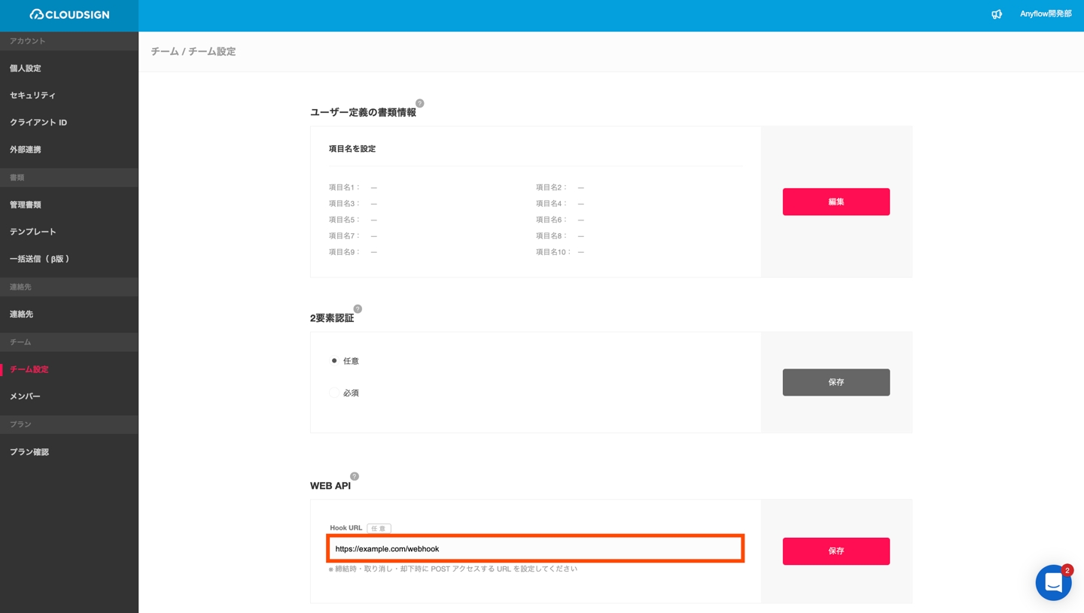
Task: Click the 2要素認証 保存 button
Action: 836,382
